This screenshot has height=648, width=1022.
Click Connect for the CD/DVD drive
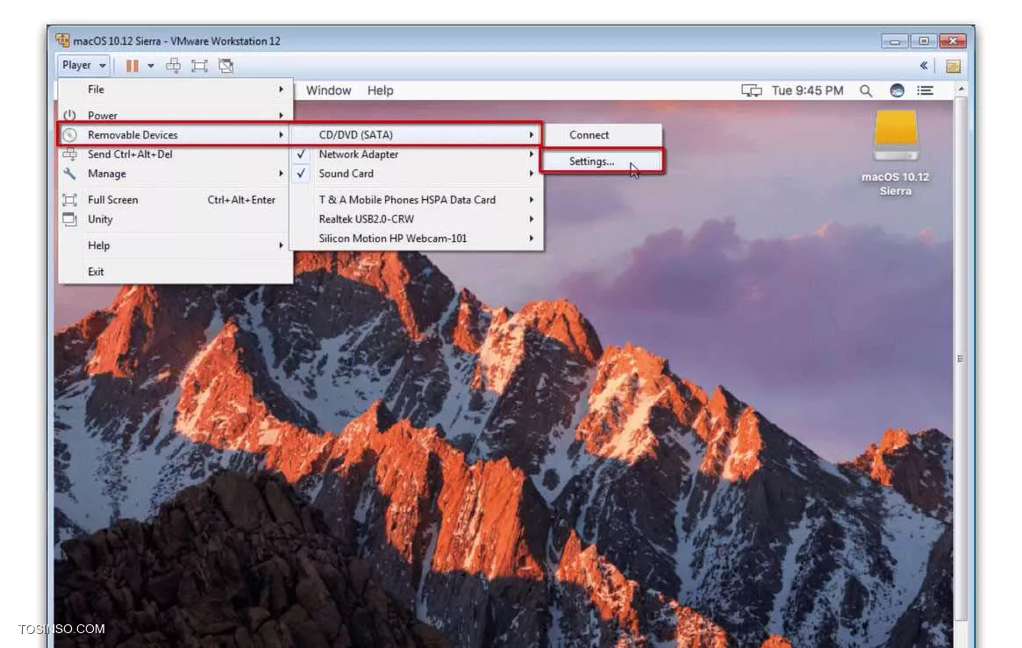[x=603, y=135]
